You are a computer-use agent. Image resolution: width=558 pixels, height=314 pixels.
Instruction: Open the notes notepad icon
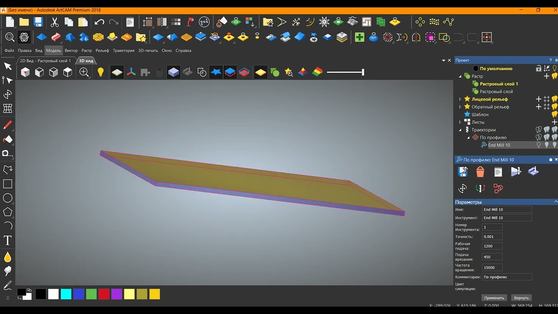(x=130, y=22)
